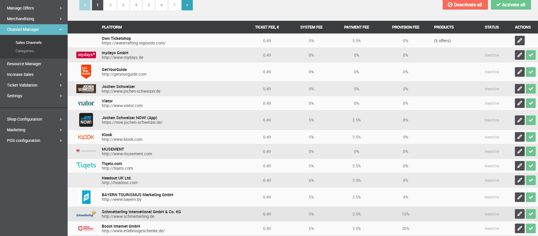Click the Provision Fee column header
This screenshot has height=236, width=538.
pos(406,27)
